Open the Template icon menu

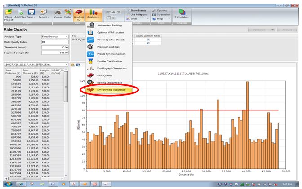click(x=182, y=12)
